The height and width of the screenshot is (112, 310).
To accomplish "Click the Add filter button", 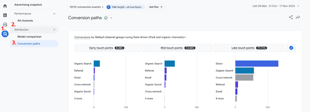I will (156, 7).
